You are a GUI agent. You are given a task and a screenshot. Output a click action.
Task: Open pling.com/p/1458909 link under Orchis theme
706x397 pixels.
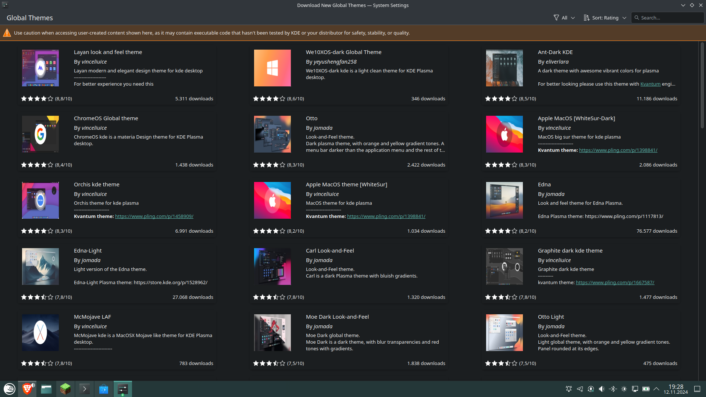coord(154,217)
